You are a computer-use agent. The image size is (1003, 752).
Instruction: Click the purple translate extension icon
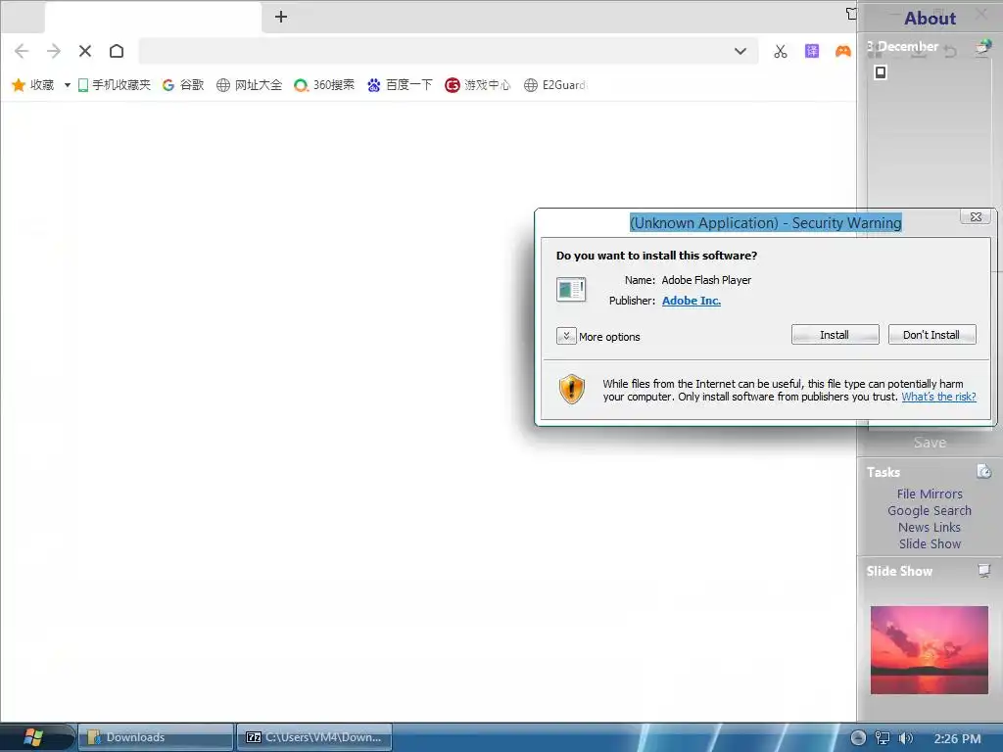click(x=812, y=51)
